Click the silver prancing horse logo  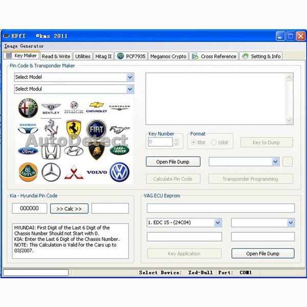[51, 129]
